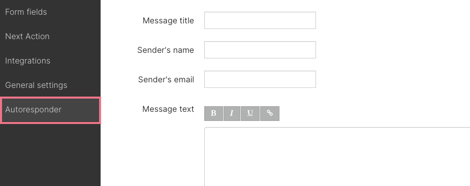Click empty sidebar area below Autoresponder
This screenshot has width=470, height=186.
pos(50,155)
